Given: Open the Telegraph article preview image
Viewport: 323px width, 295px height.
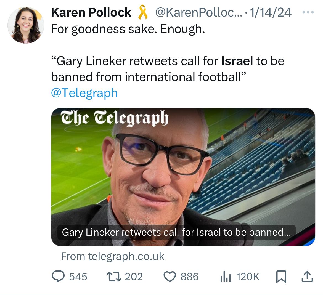Looking at the screenshot, I should [x=183, y=177].
